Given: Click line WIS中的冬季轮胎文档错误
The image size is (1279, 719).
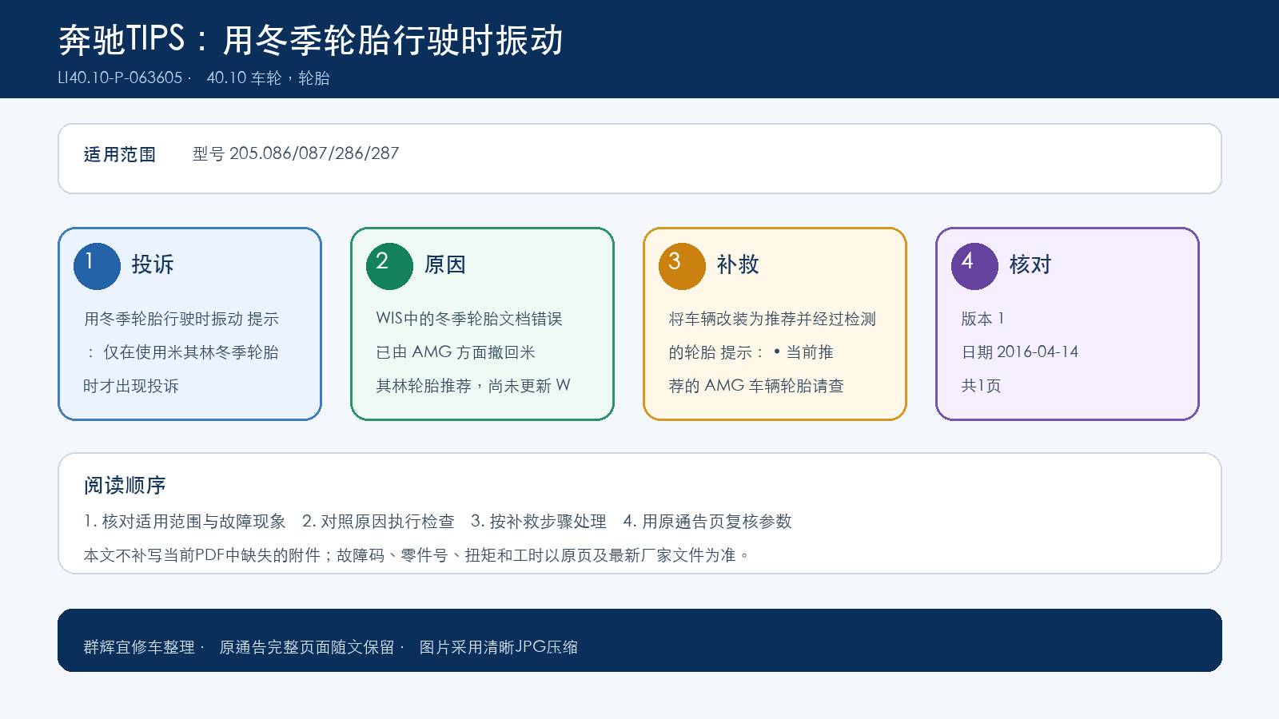Looking at the screenshot, I should click(x=469, y=319).
